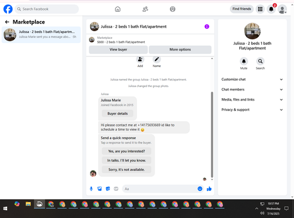
Task: Search in conversation via magnifier icon
Action: click(260, 61)
